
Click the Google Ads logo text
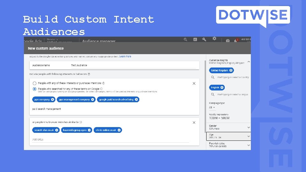(33, 41)
